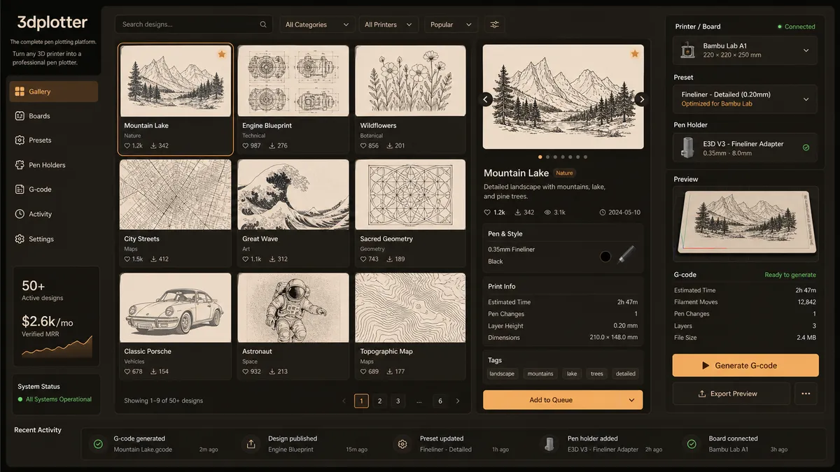Screen dimensions: 840x472
Task: Click the 3D bed preview image
Action: tap(745, 222)
